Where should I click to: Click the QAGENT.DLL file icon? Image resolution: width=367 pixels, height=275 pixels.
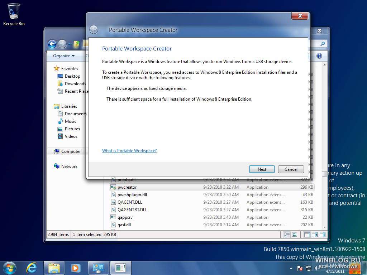click(x=113, y=202)
